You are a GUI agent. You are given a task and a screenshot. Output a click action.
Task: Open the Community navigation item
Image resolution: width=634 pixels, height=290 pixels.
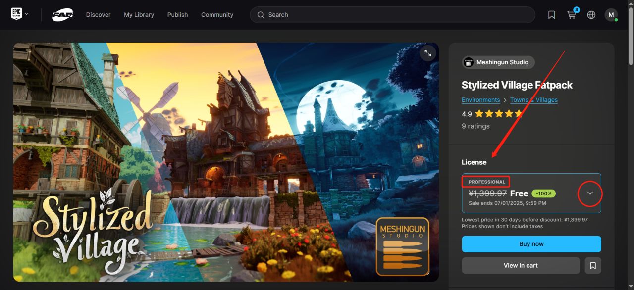(217, 15)
